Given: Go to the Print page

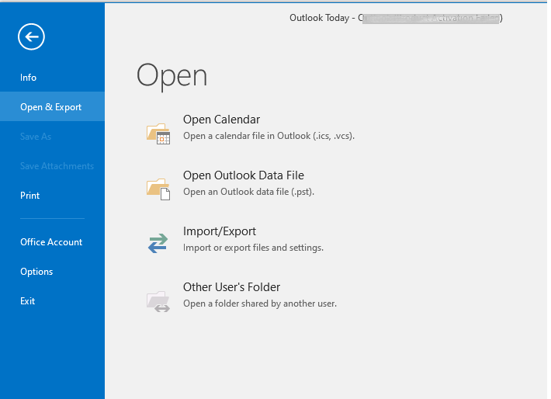Looking at the screenshot, I should click(52, 196).
